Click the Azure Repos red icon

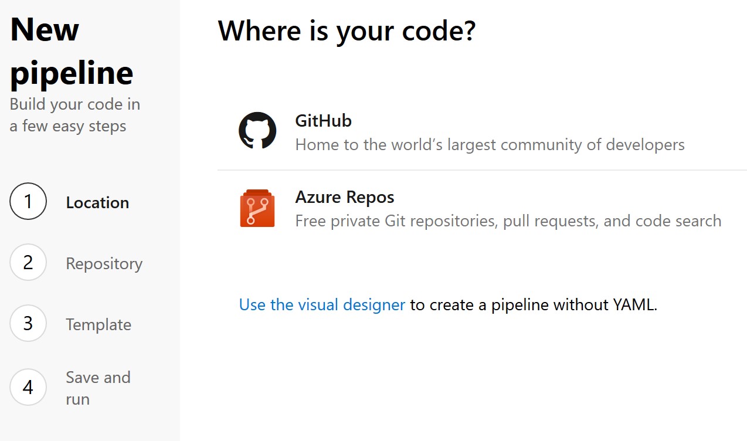[257, 208]
